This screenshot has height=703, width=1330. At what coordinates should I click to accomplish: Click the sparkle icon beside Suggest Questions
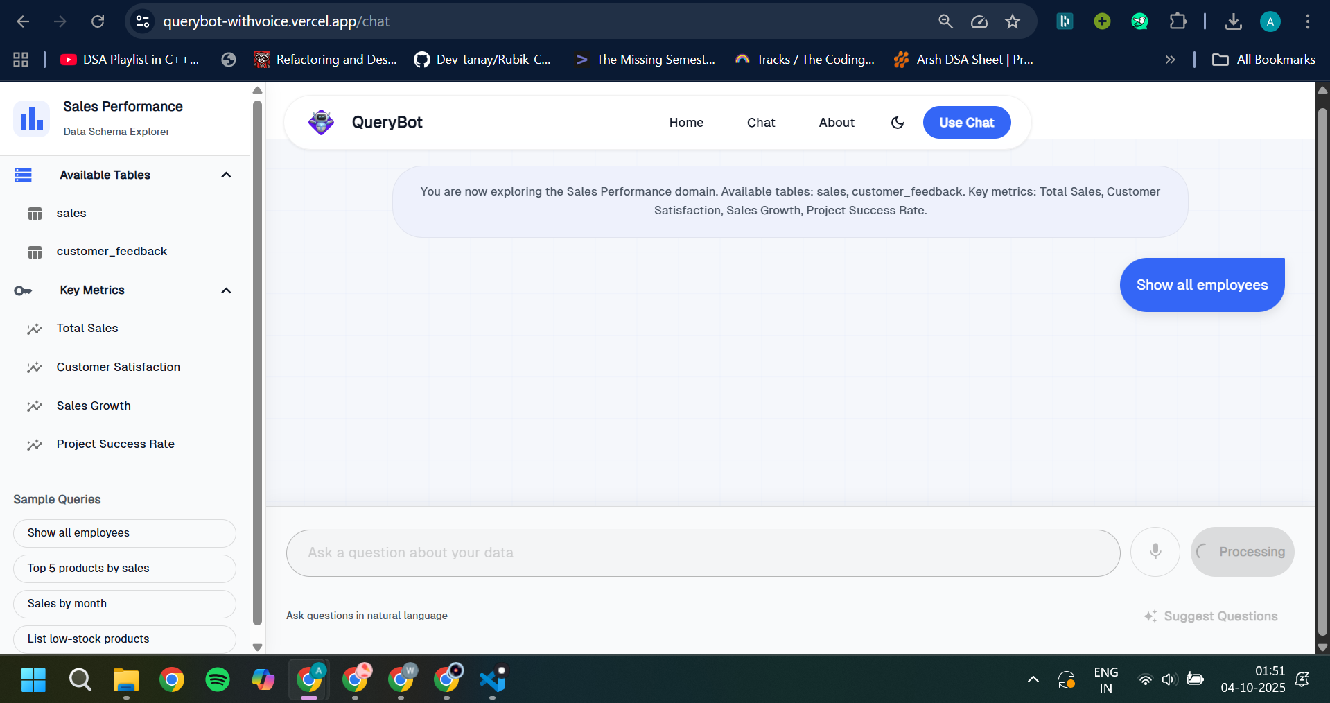(1150, 616)
